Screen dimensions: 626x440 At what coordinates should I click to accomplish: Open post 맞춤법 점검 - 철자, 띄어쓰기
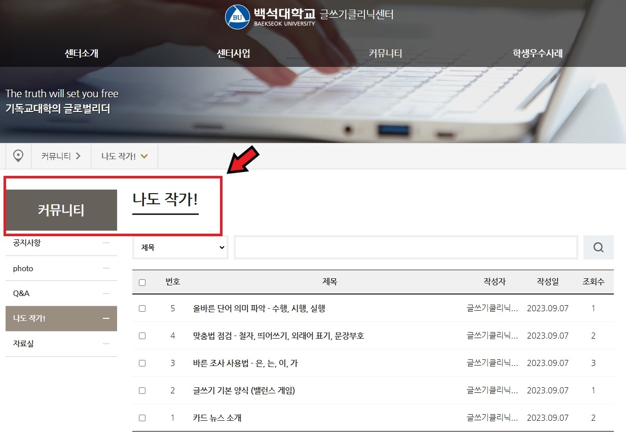tap(278, 336)
